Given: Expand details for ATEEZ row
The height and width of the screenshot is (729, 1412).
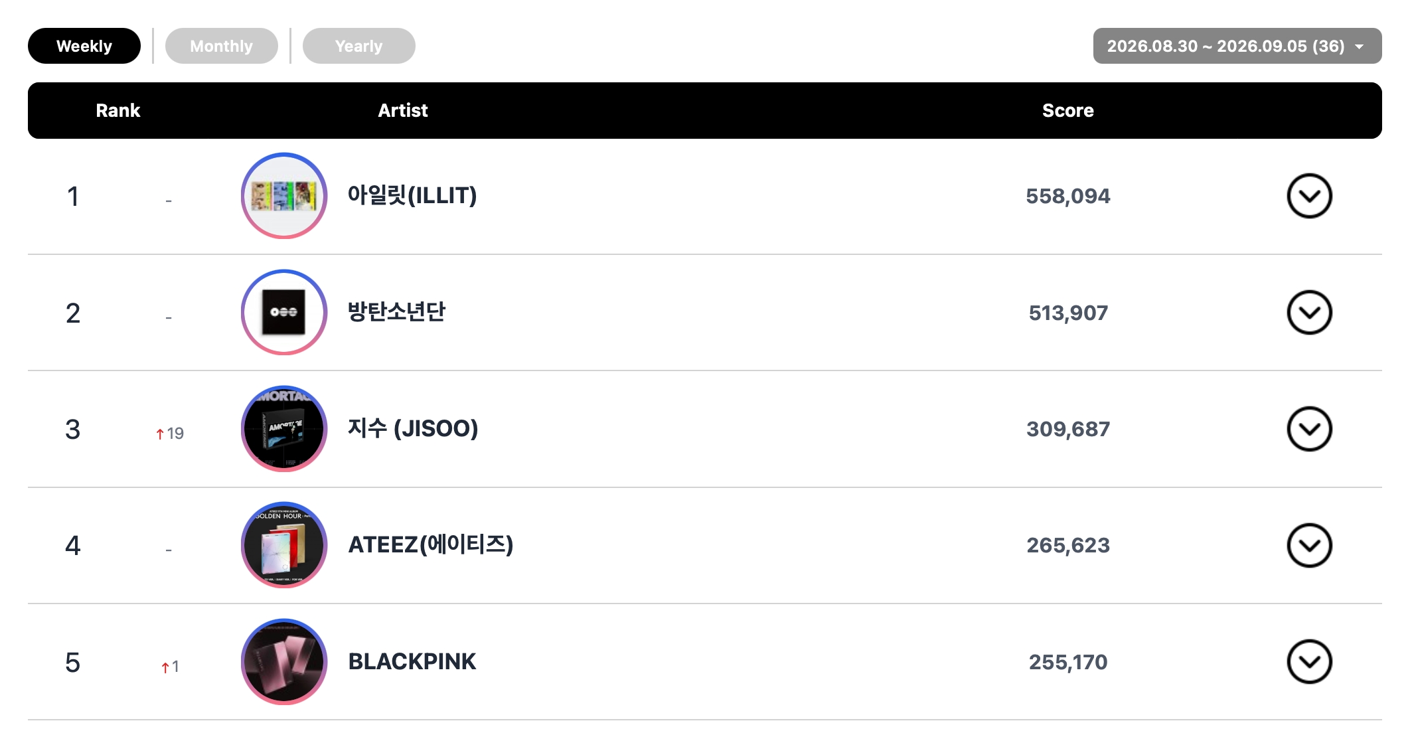Looking at the screenshot, I should [1309, 545].
